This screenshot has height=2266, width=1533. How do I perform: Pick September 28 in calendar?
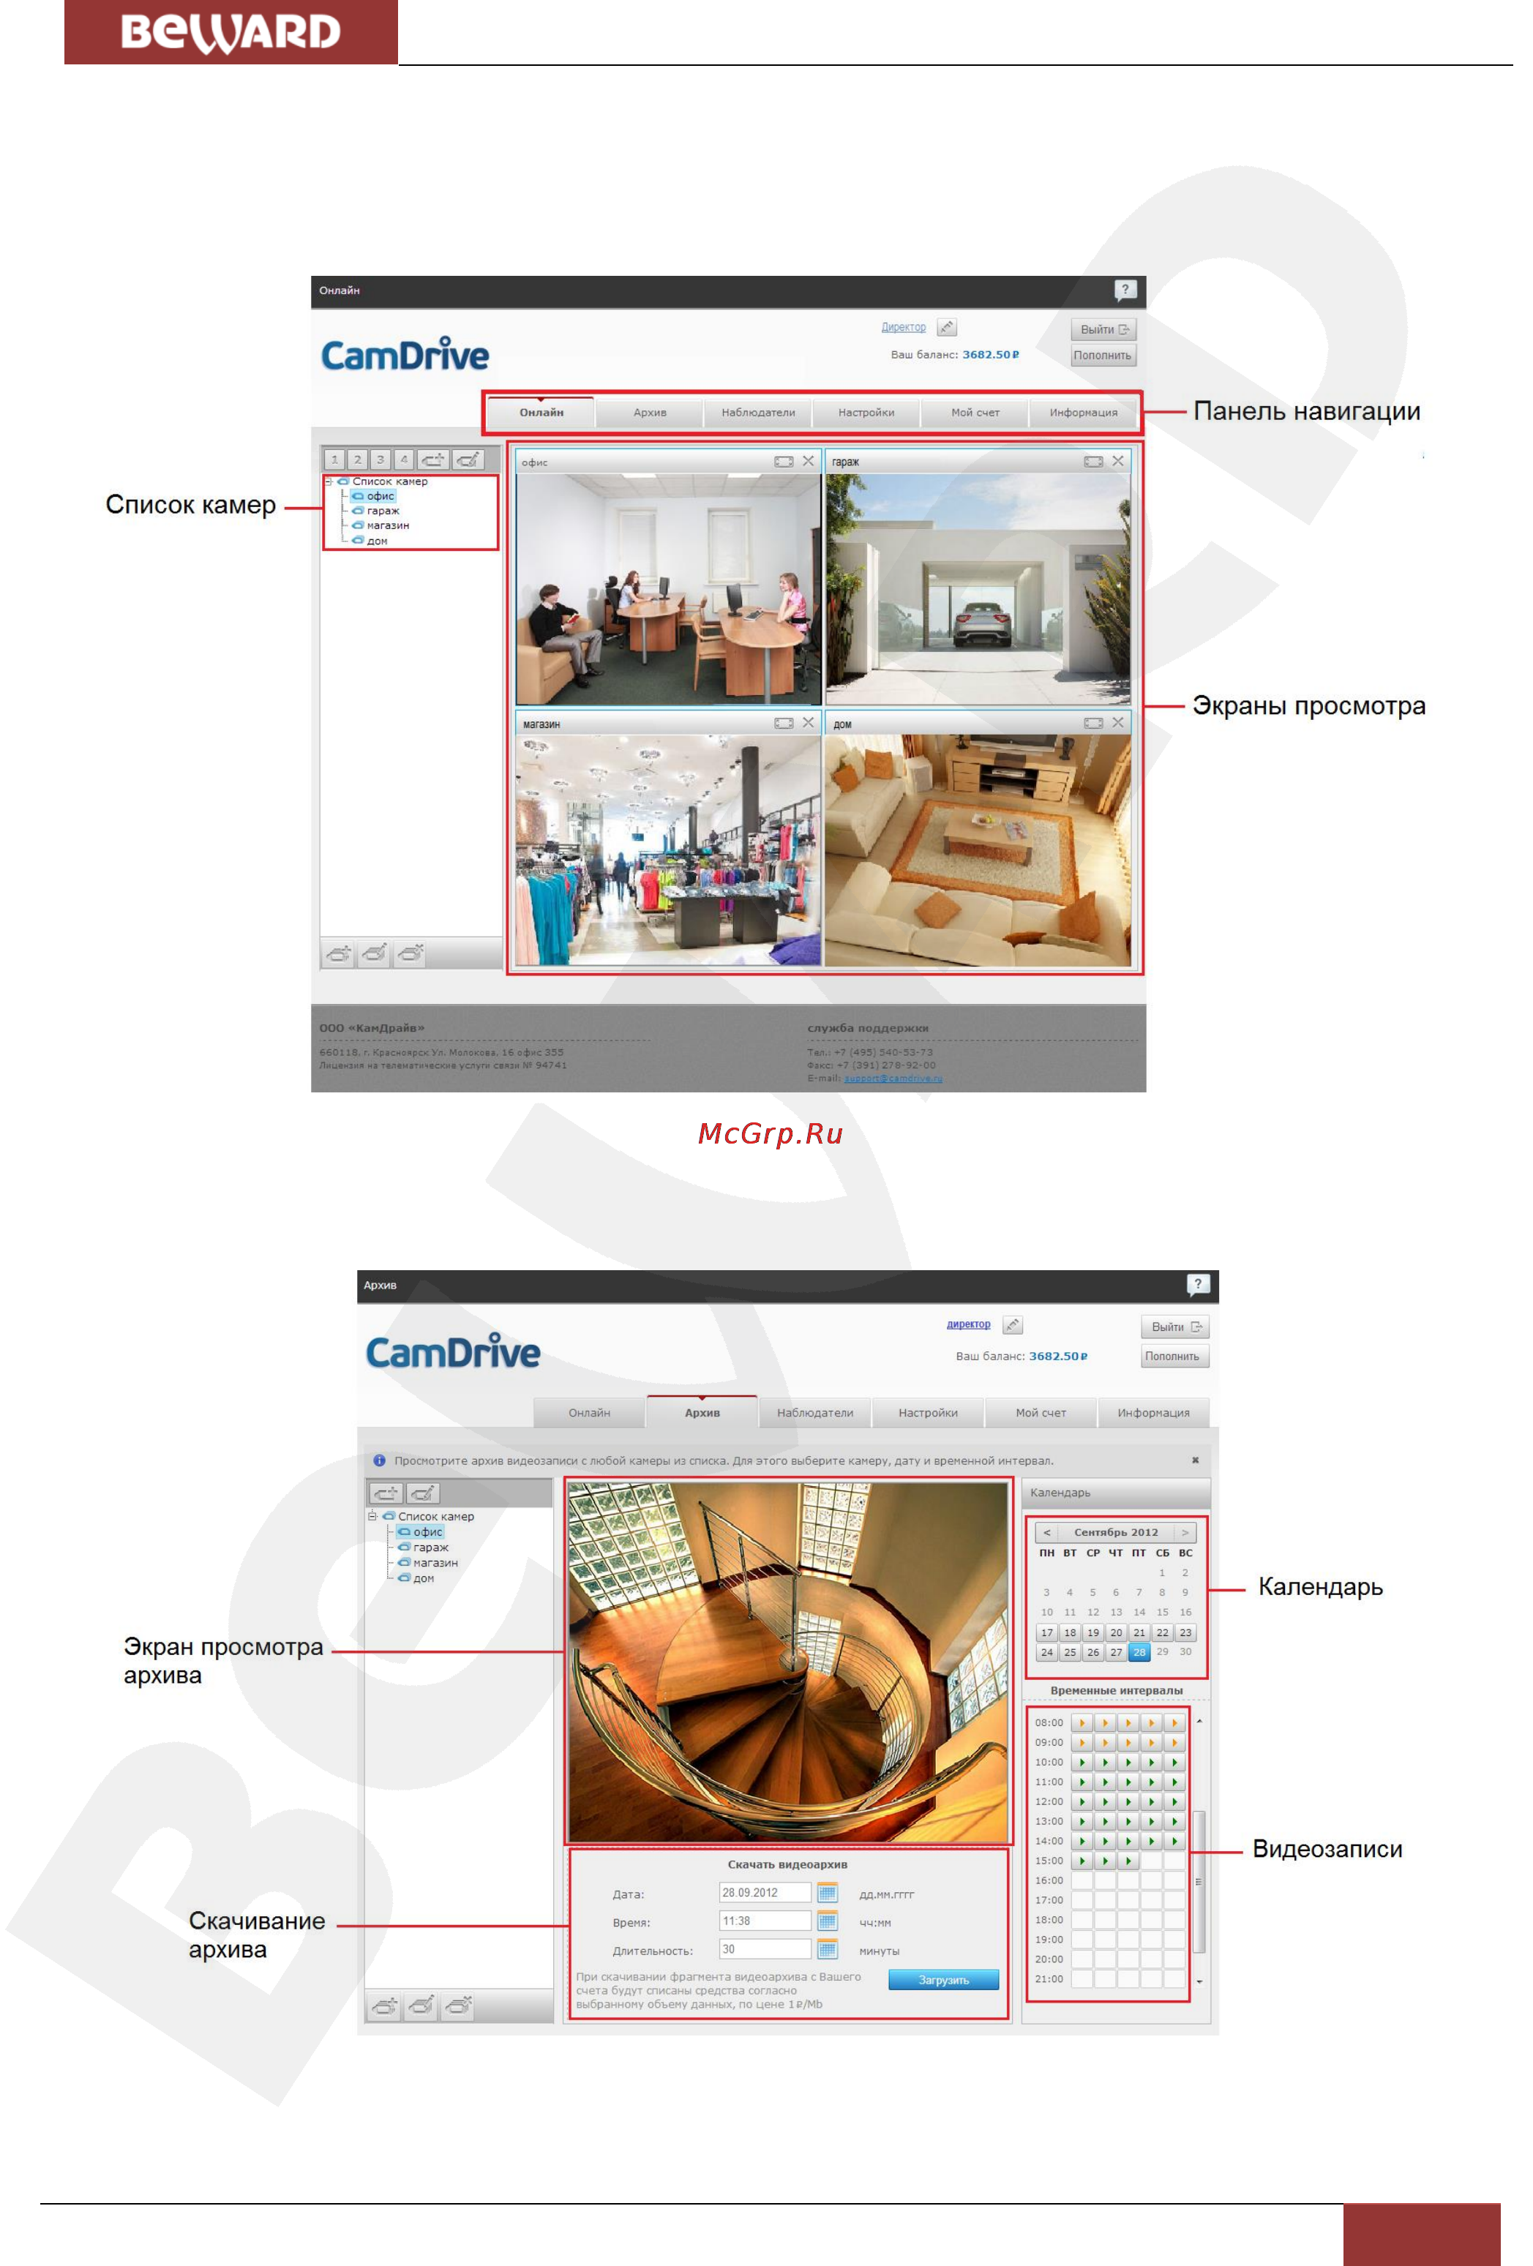(x=1139, y=1651)
